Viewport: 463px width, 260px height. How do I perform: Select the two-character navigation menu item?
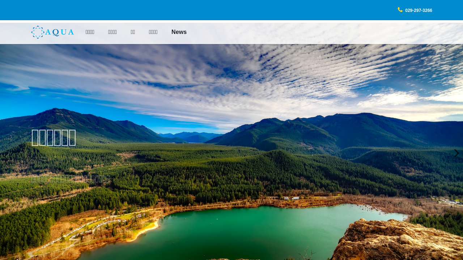click(x=133, y=32)
